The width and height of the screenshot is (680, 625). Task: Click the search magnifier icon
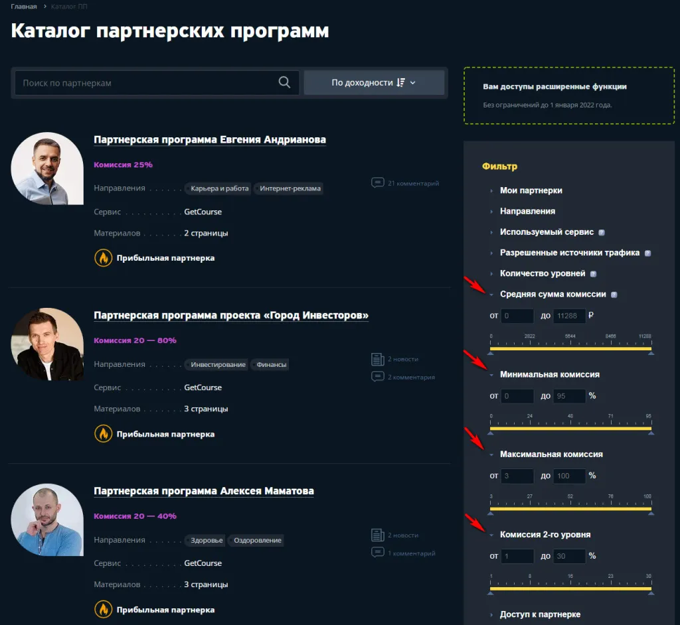click(284, 82)
